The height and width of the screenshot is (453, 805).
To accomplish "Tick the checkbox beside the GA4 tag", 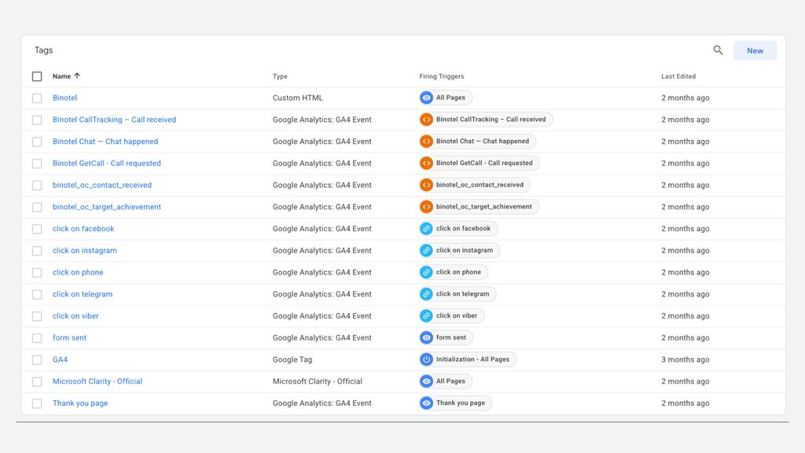I will [37, 360].
